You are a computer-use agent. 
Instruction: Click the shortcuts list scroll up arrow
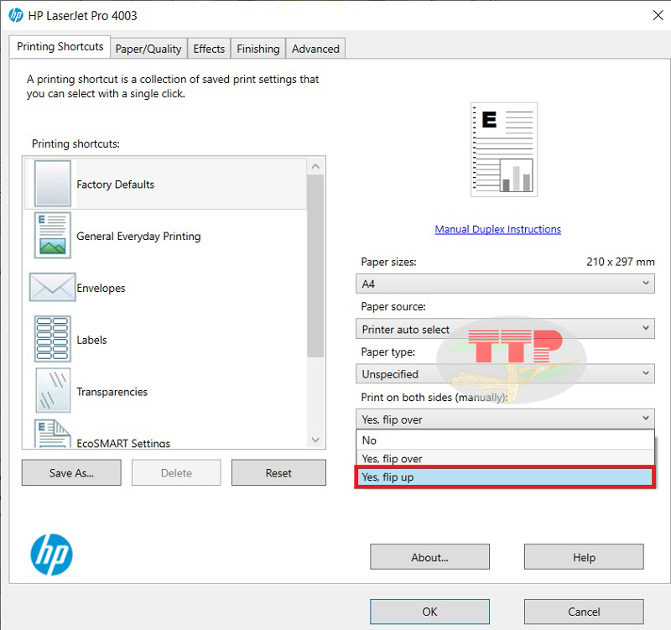pos(316,166)
